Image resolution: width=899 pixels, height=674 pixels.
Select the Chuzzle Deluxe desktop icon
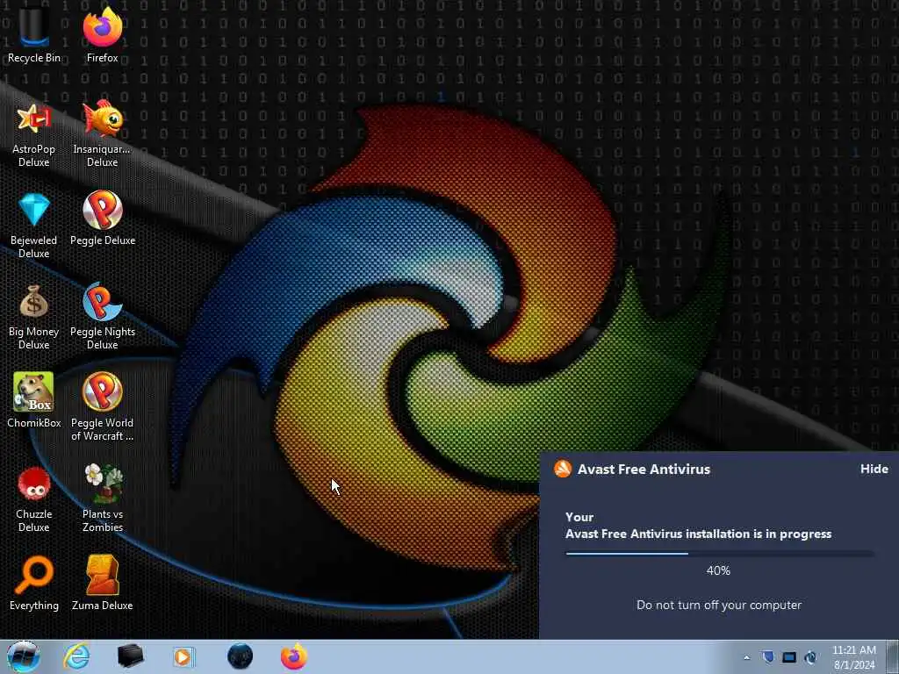(34, 499)
